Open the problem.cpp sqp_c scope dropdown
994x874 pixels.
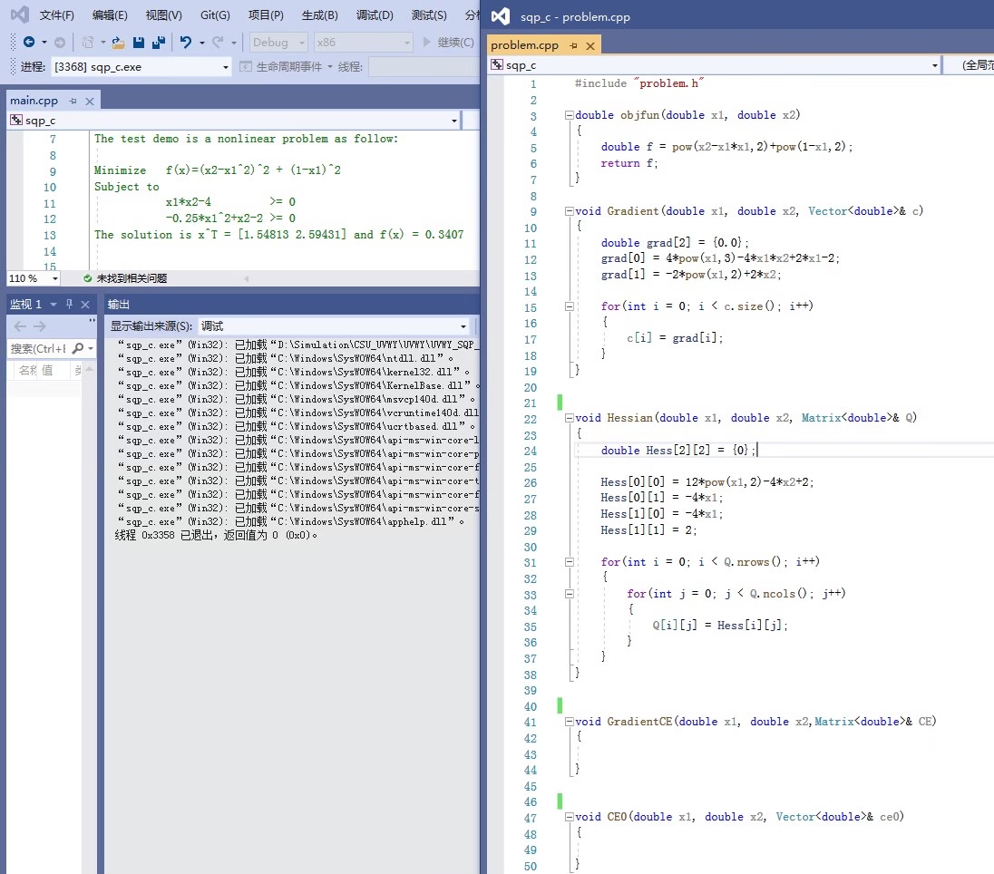click(x=934, y=65)
